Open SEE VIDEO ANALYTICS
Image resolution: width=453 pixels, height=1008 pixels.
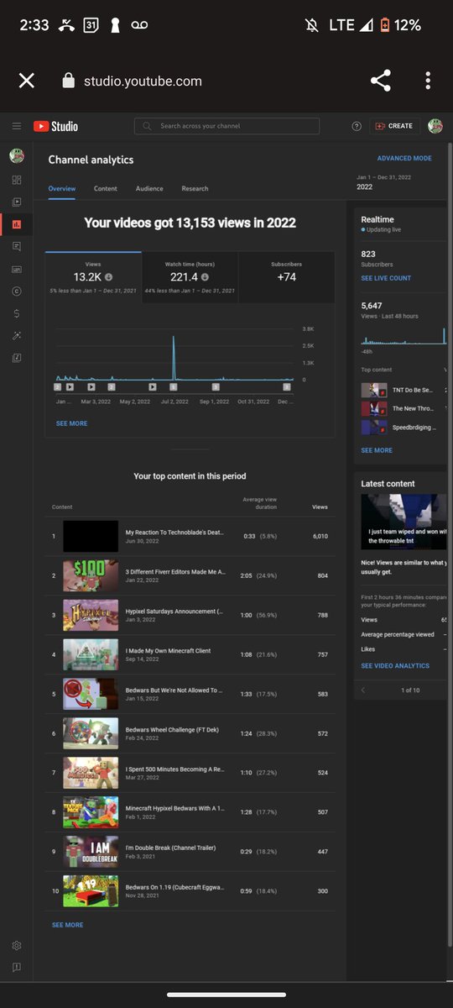(395, 665)
